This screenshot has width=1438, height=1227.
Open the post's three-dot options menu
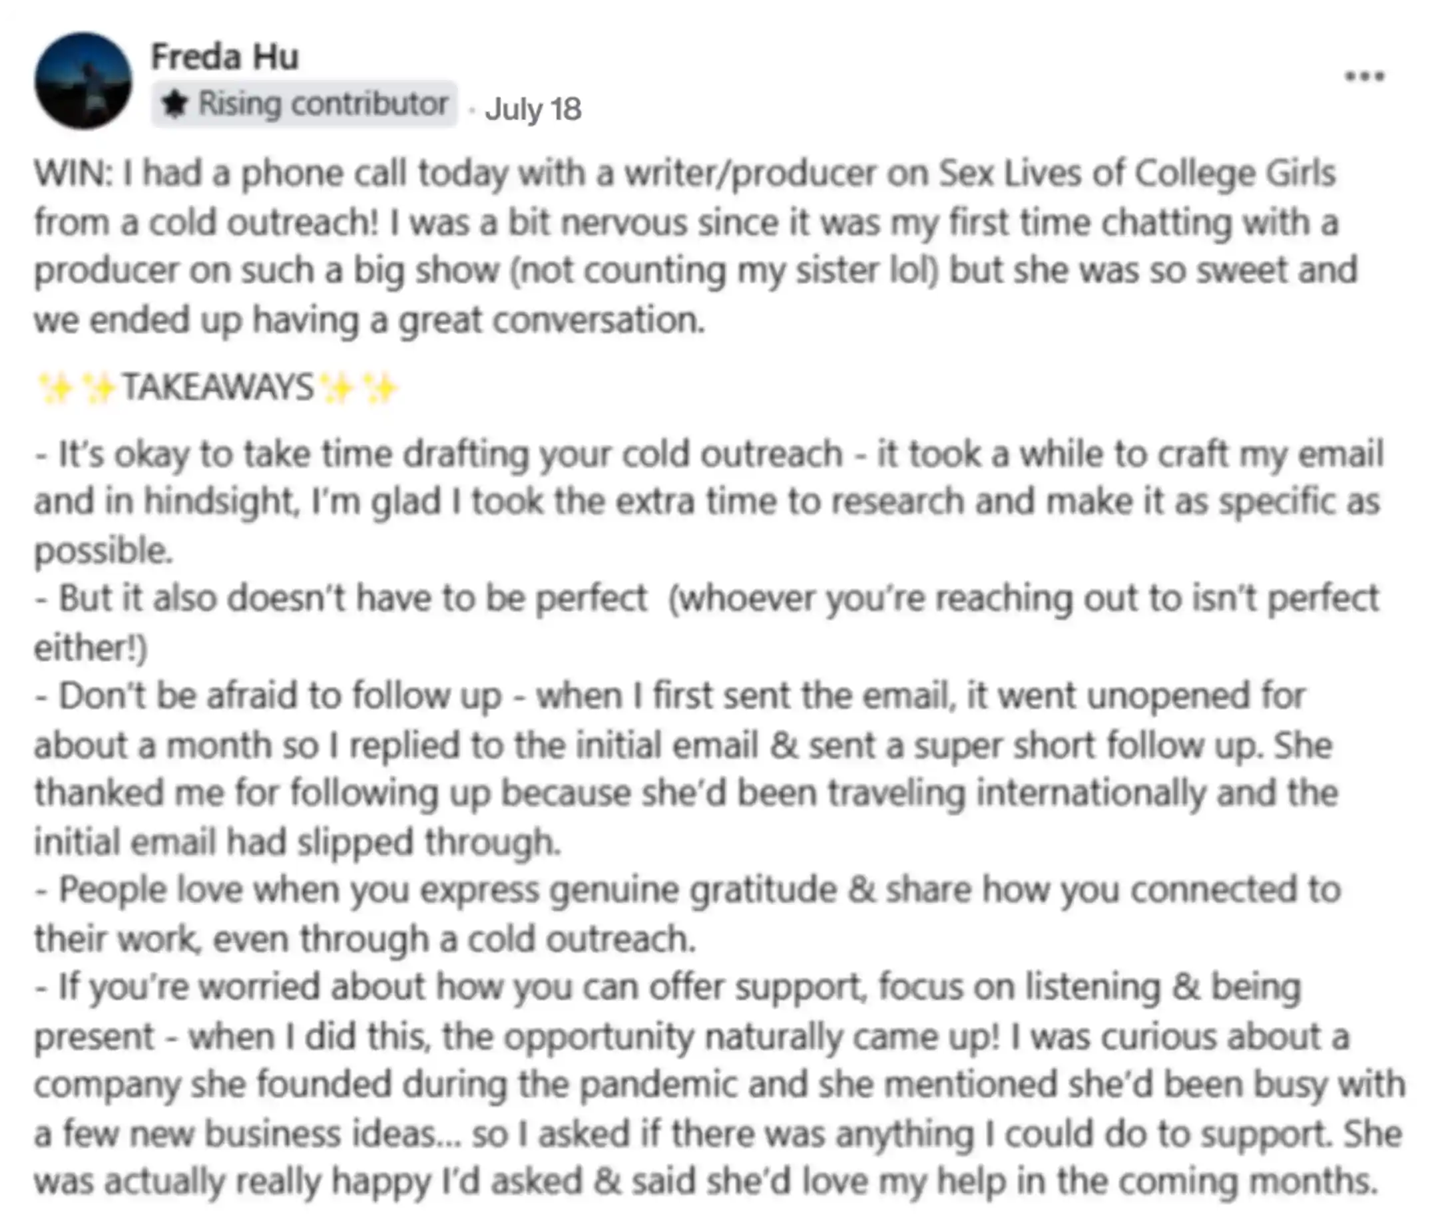click(x=1364, y=77)
